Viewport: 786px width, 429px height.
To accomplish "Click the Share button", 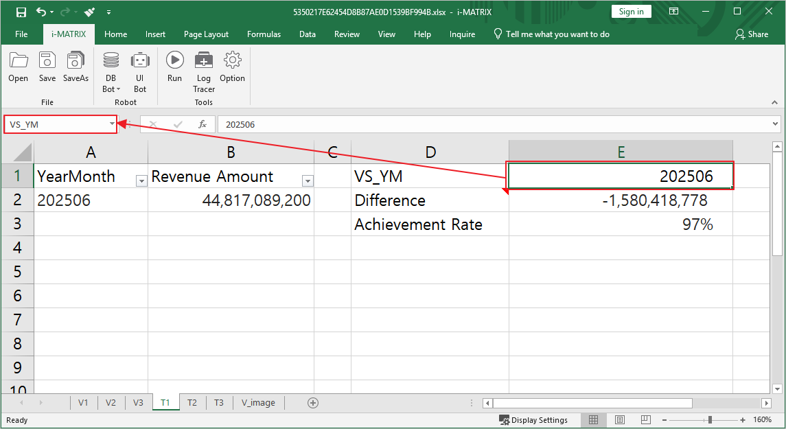I will point(752,34).
